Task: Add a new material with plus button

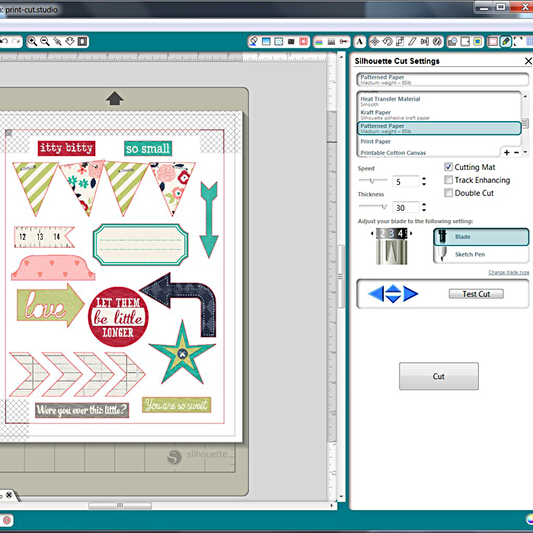Action: coord(507,152)
